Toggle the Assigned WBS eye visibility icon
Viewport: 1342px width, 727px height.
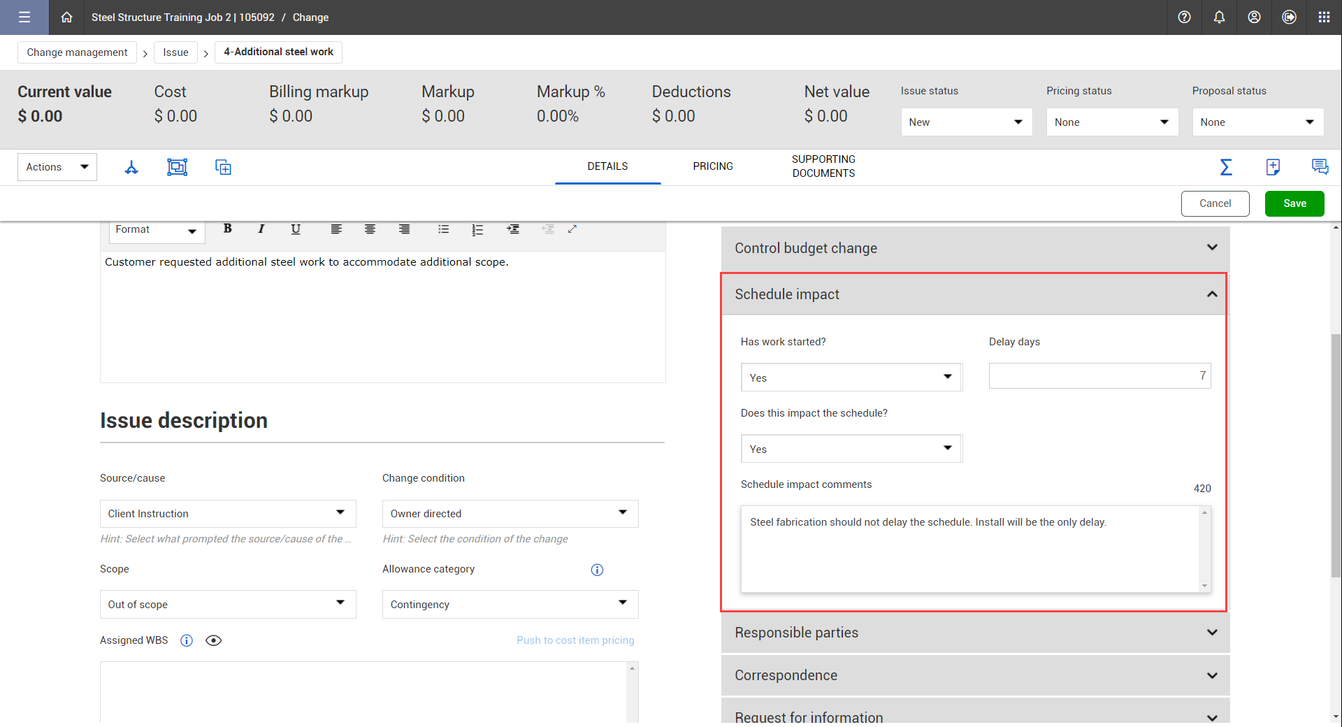pyautogui.click(x=214, y=640)
